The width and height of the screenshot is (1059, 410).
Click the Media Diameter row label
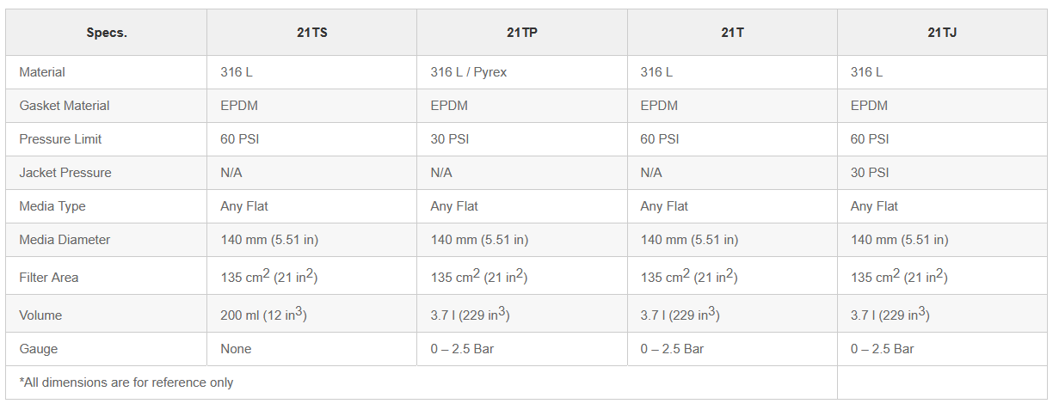tap(65, 240)
